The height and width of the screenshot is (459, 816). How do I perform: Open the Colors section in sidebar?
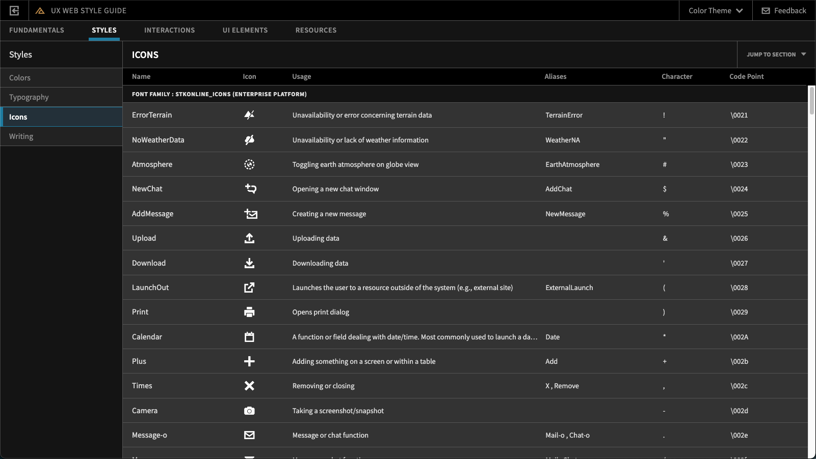20,78
